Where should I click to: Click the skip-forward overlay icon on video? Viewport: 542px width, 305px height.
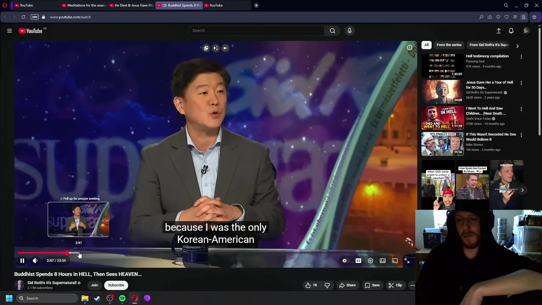click(x=225, y=48)
